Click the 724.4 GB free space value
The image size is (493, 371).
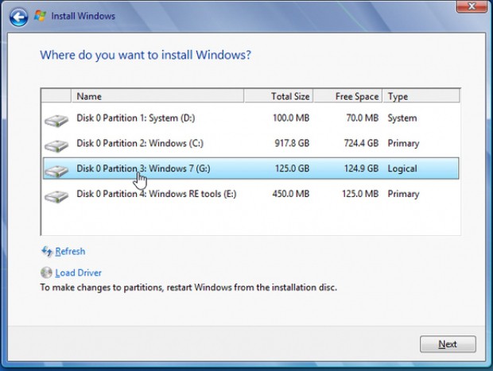tap(361, 143)
